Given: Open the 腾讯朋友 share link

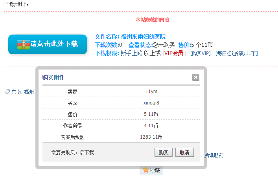Looking at the screenshot, I should [214, 155].
